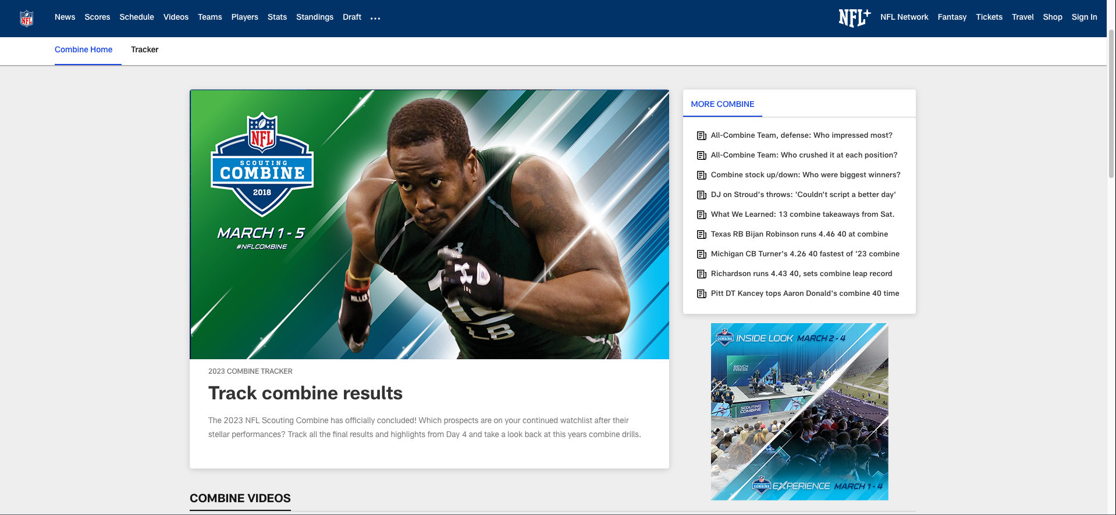Open the NFL Network link

click(904, 17)
